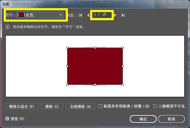Open the 符号 dropdown showing 红色

[40, 15]
